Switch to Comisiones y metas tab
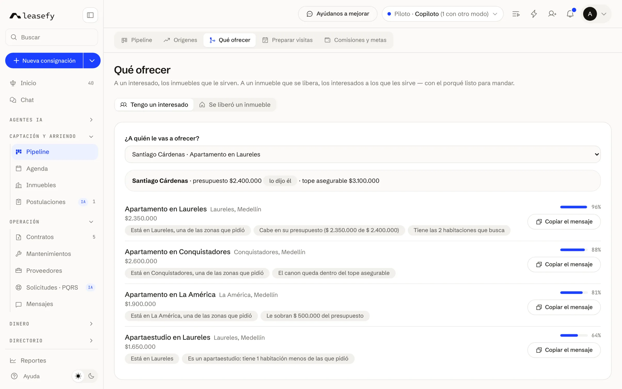This screenshot has height=389, width=622. point(355,40)
